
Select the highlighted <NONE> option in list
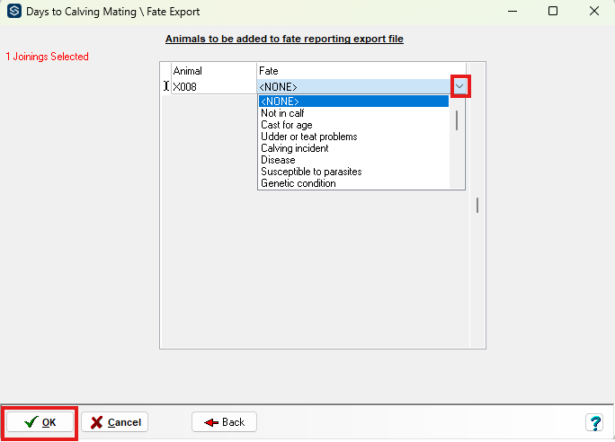click(x=352, y=102)
